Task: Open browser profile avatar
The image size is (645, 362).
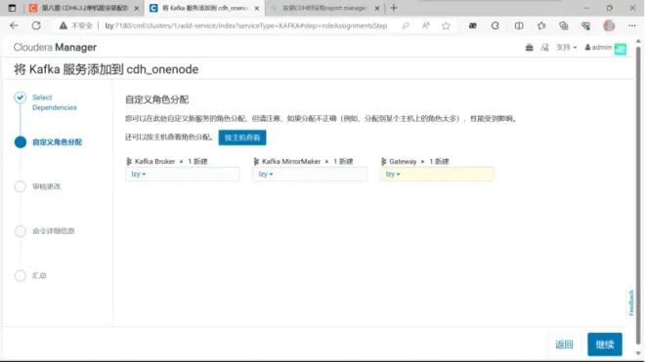Action: [x=609, y=26]
